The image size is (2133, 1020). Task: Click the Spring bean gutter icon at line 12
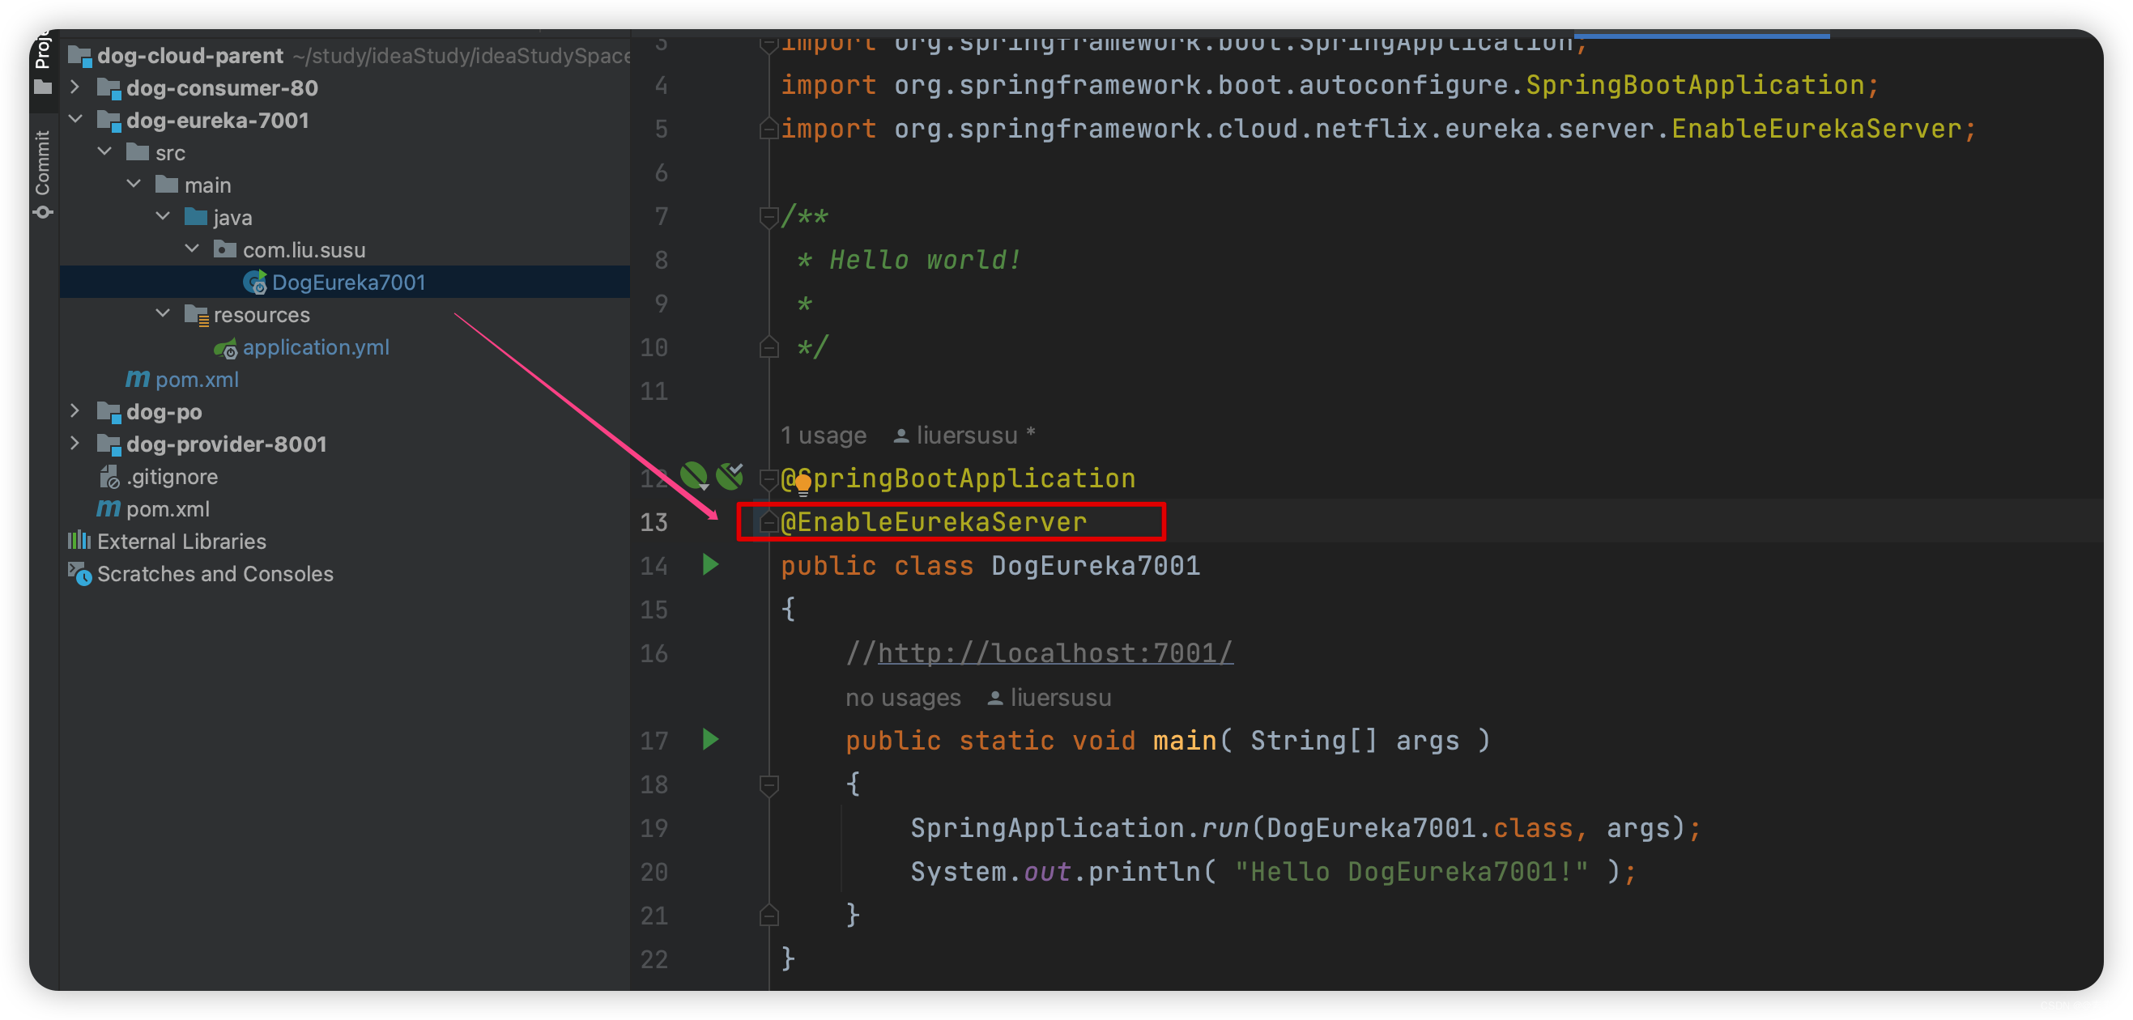tap(694, 476)
